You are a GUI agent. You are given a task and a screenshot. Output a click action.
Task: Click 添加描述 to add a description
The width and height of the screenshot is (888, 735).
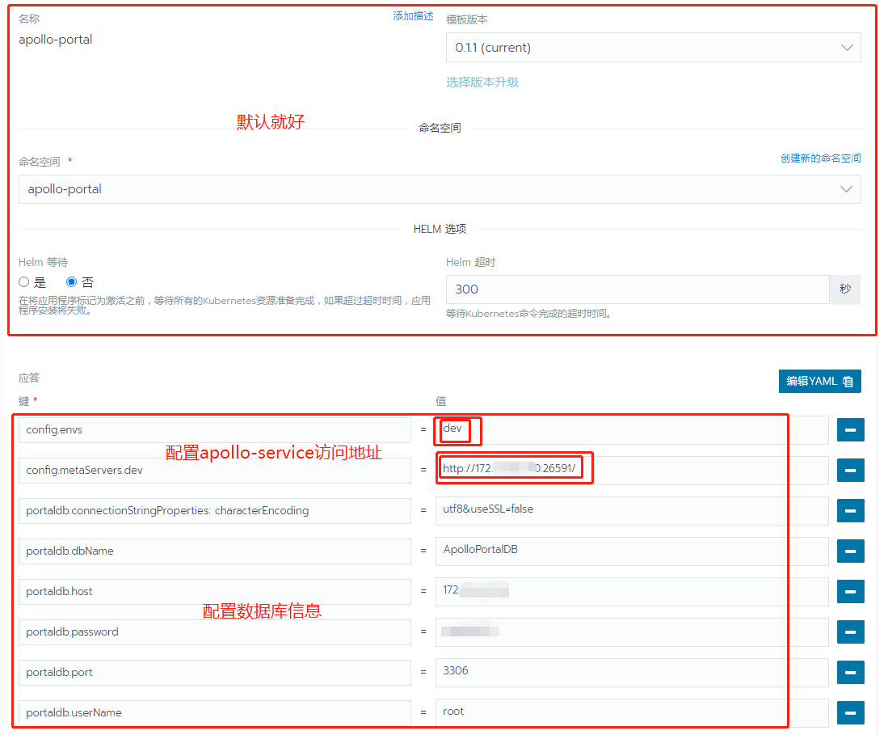pyautogui.click(x=413, y=15)
